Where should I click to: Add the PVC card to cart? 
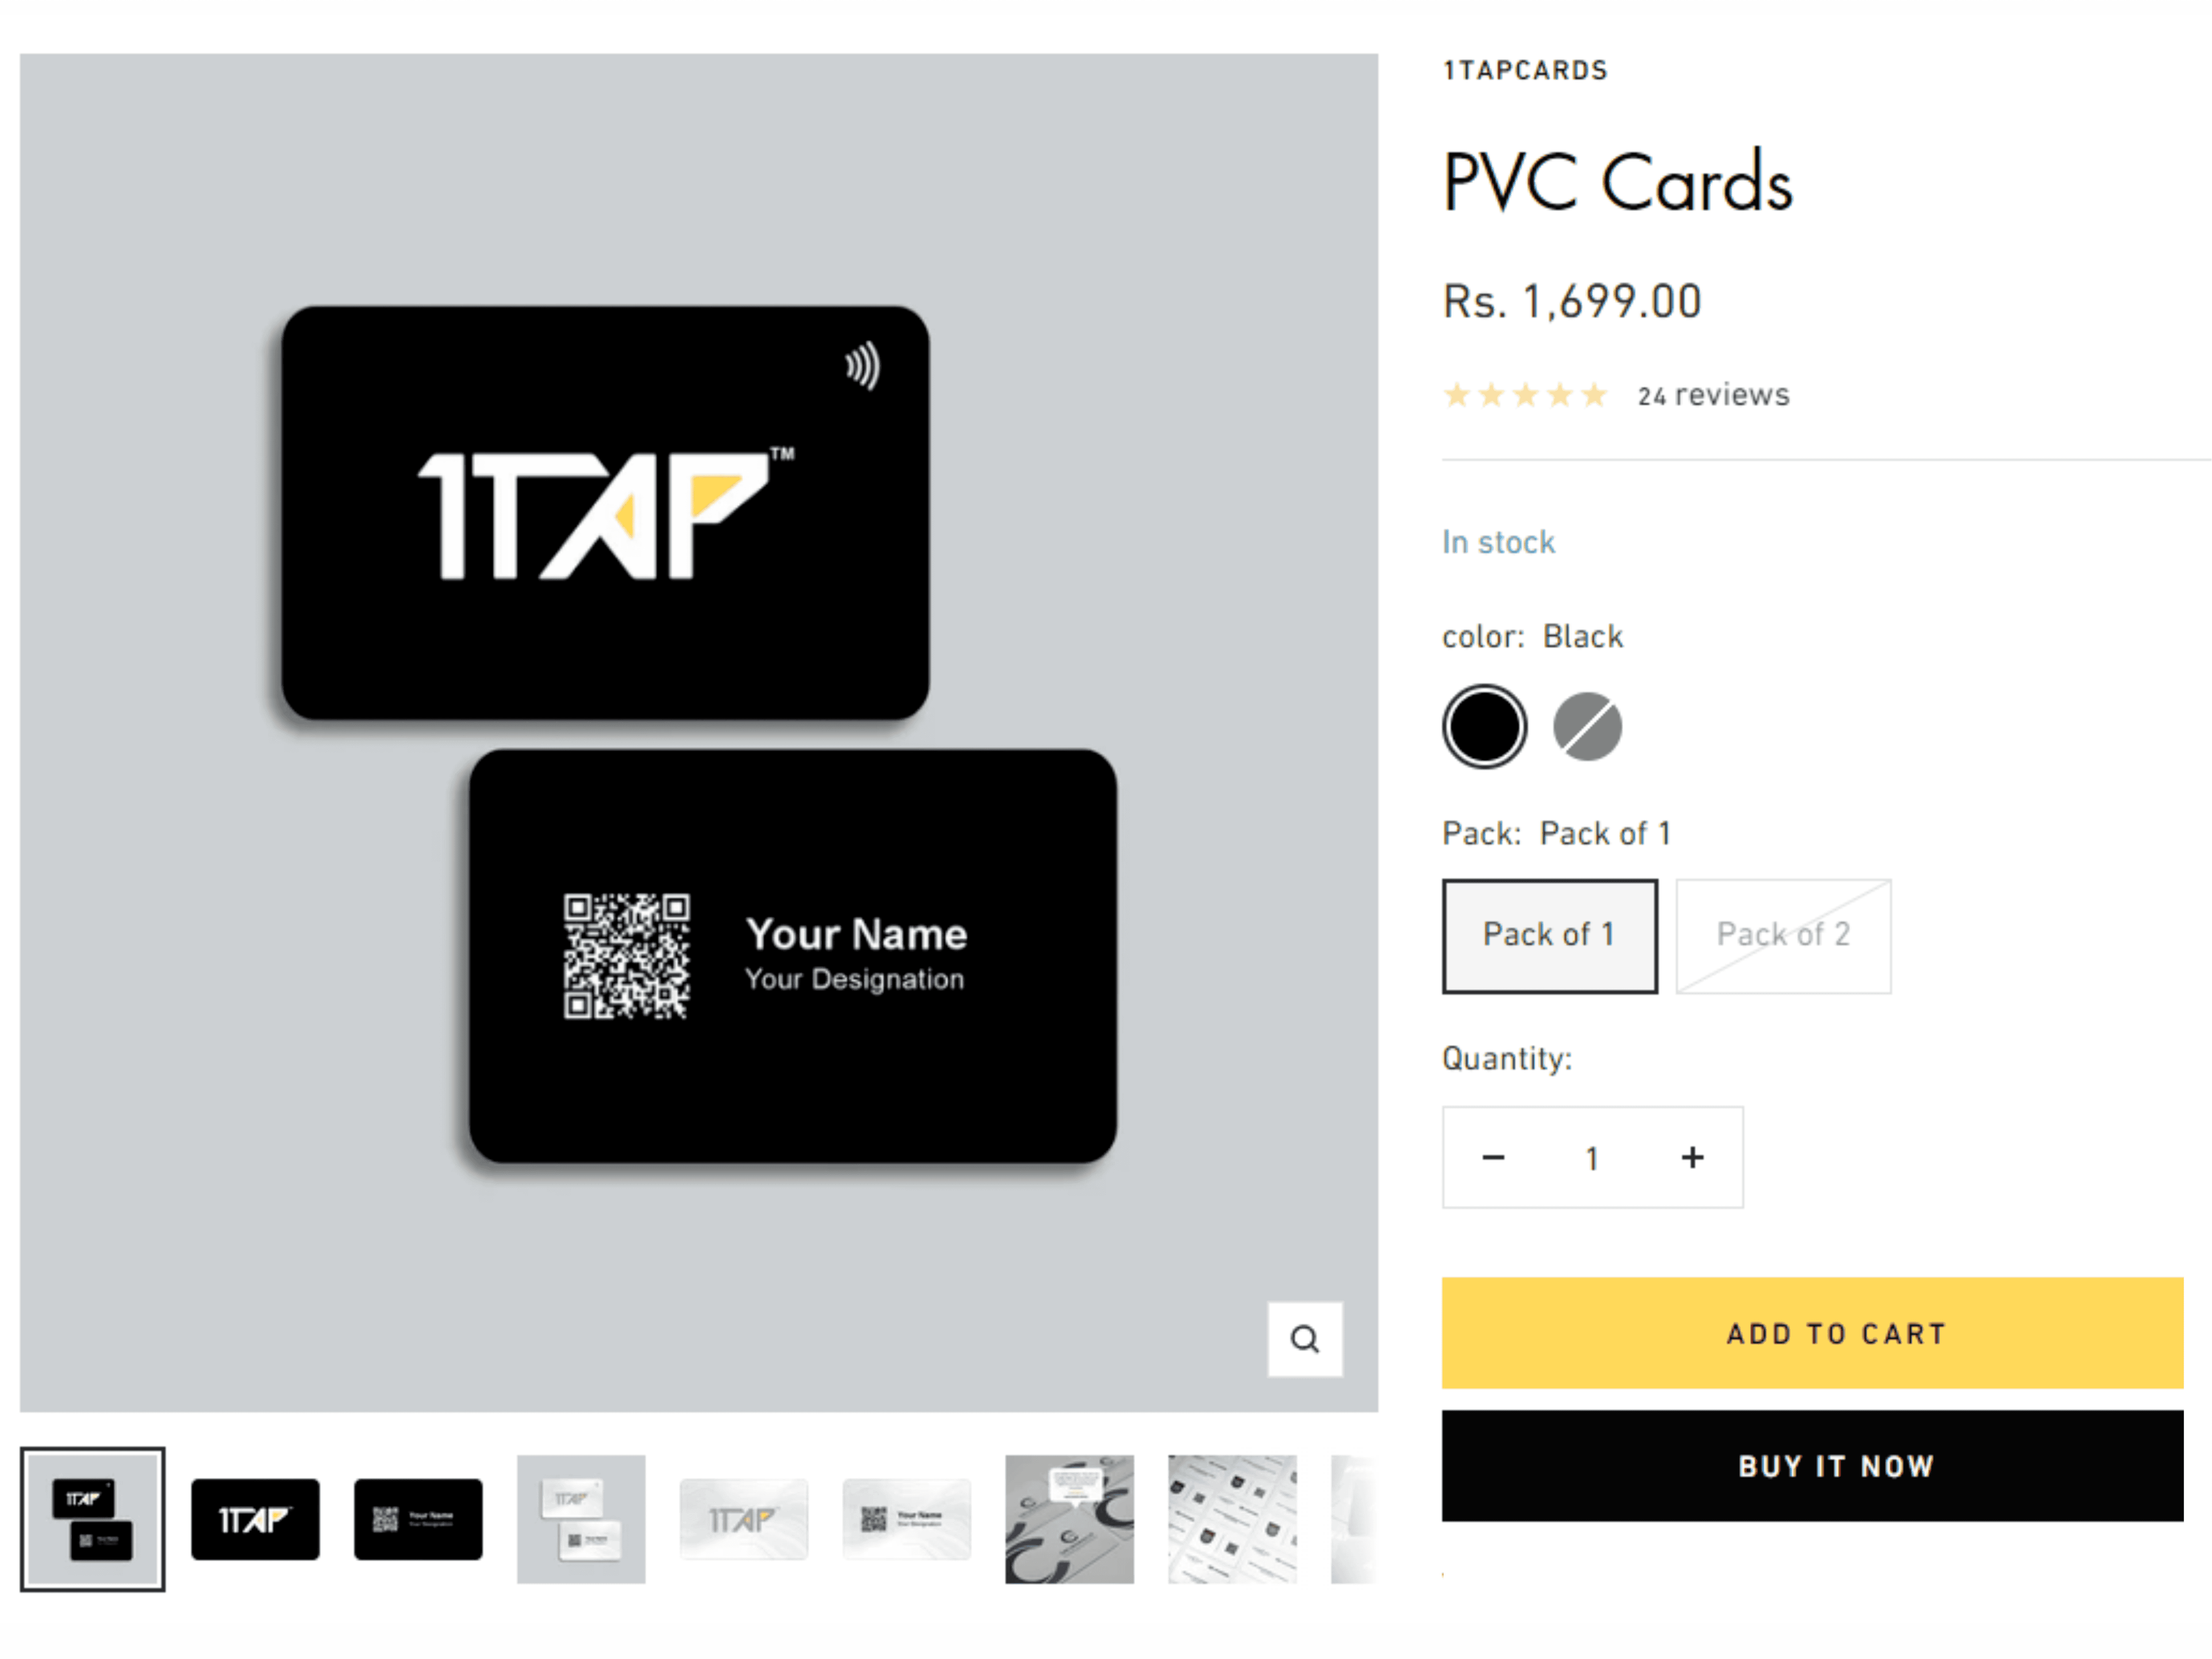[x=1811, y=1332]
